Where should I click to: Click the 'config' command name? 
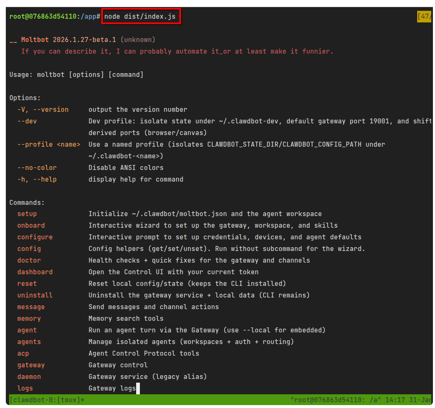pyautogui.click(x=29, y=249)
